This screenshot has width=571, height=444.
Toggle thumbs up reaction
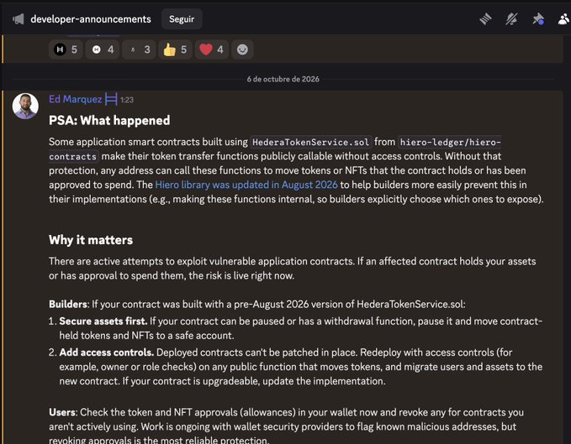pyautogui.click(x=175, y=50)
